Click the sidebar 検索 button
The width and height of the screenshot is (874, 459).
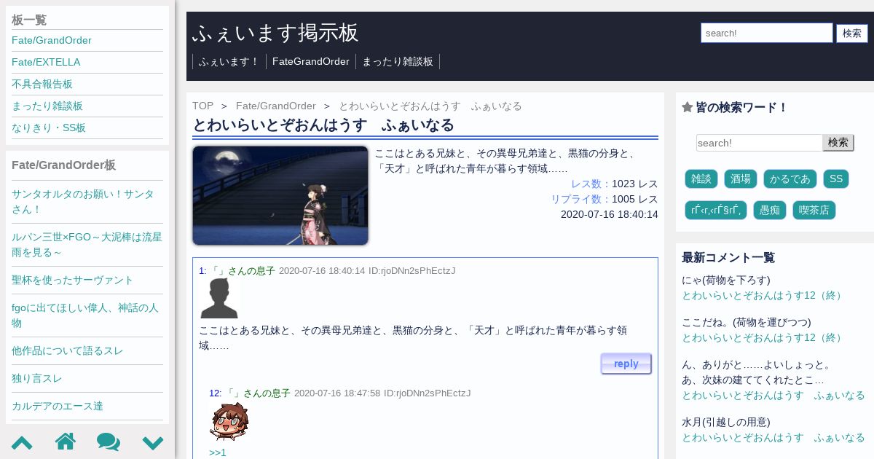[x=838, y=143]
